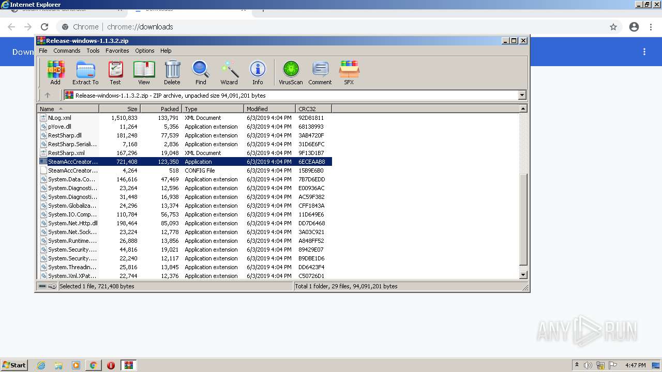Click the Windows Start button
The height and width of the screenshot is (372, 662).
(x=14, y=365)
